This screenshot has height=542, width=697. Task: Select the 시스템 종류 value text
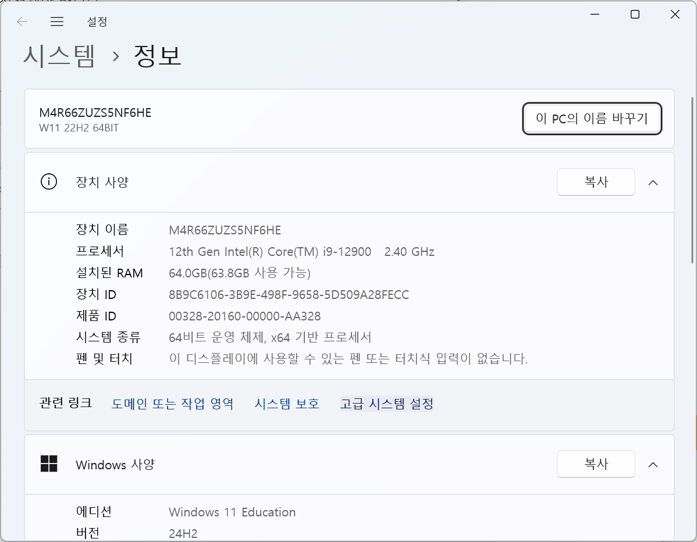[271, 337]
